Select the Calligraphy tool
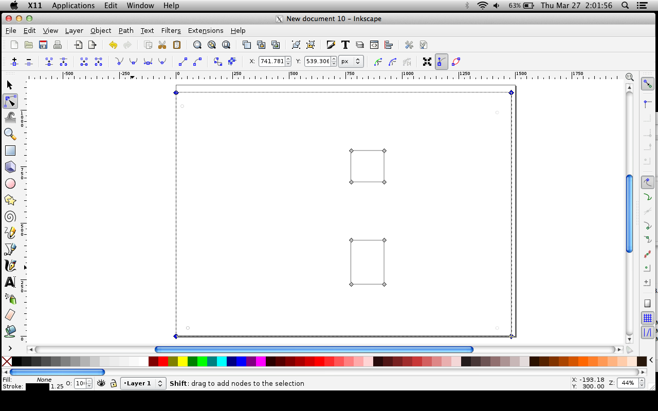The height and width of the screenshot is (411, 658). click(x=10, y=266)
